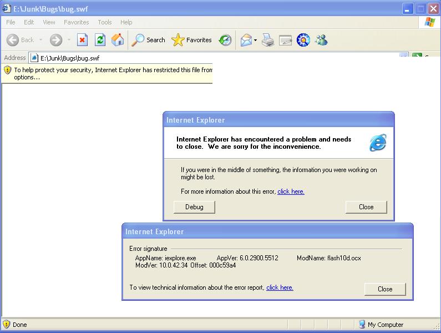Click the IE logo in crash dialog
The height and width of the screenshot is (333, 441).
[x=378, y=143]
